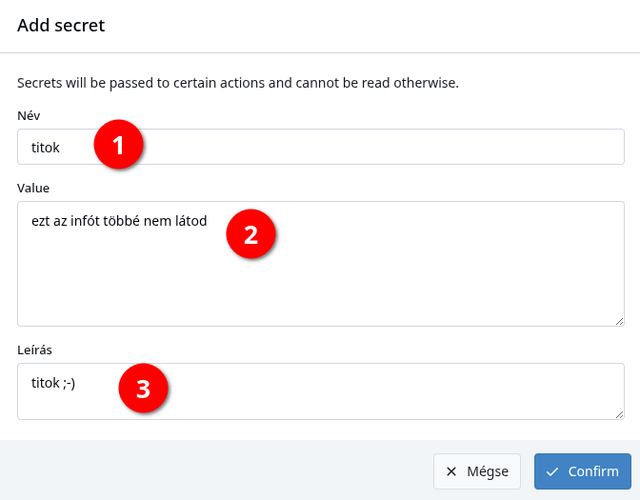Screen dimensions: 640x500
Task: Focus the Név input field
Action: click(x=321, y=147)
